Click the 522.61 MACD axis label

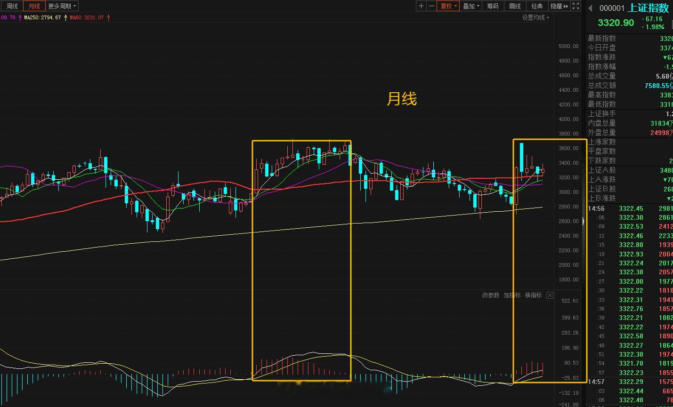[x=570, y=301]
